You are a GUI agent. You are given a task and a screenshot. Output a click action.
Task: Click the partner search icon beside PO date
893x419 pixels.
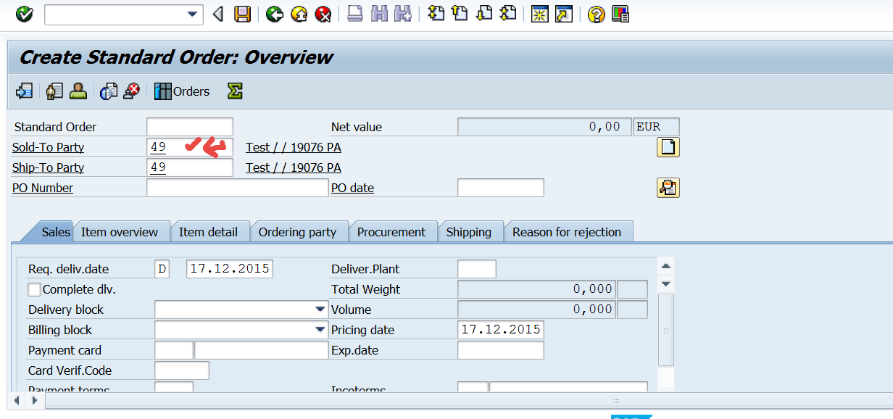668,187
